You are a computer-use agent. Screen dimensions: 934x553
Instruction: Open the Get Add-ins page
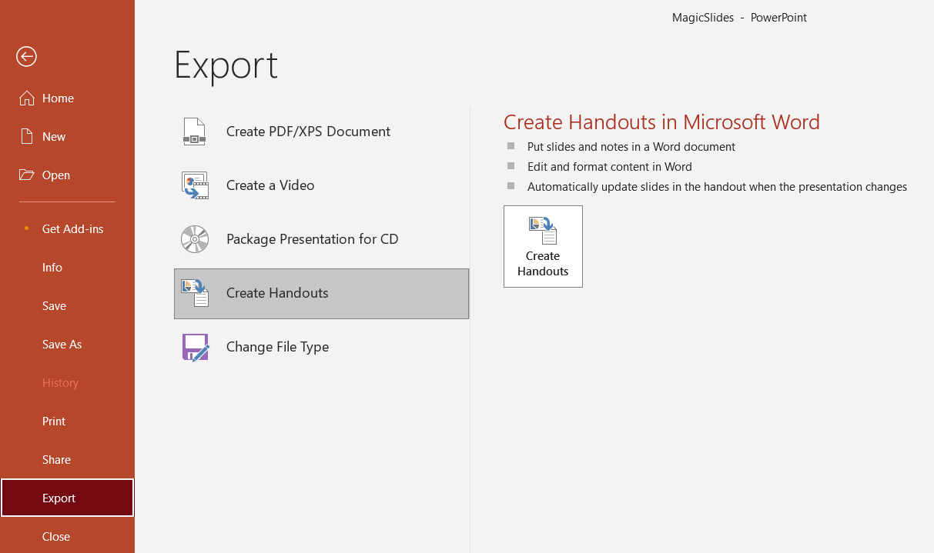click(72, 229)
